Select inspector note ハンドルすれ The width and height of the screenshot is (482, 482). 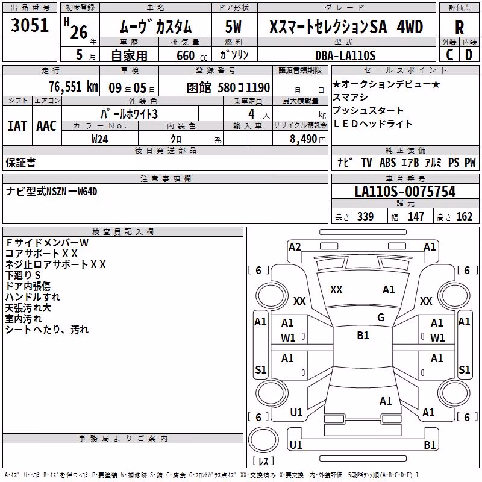coord(33,297)
